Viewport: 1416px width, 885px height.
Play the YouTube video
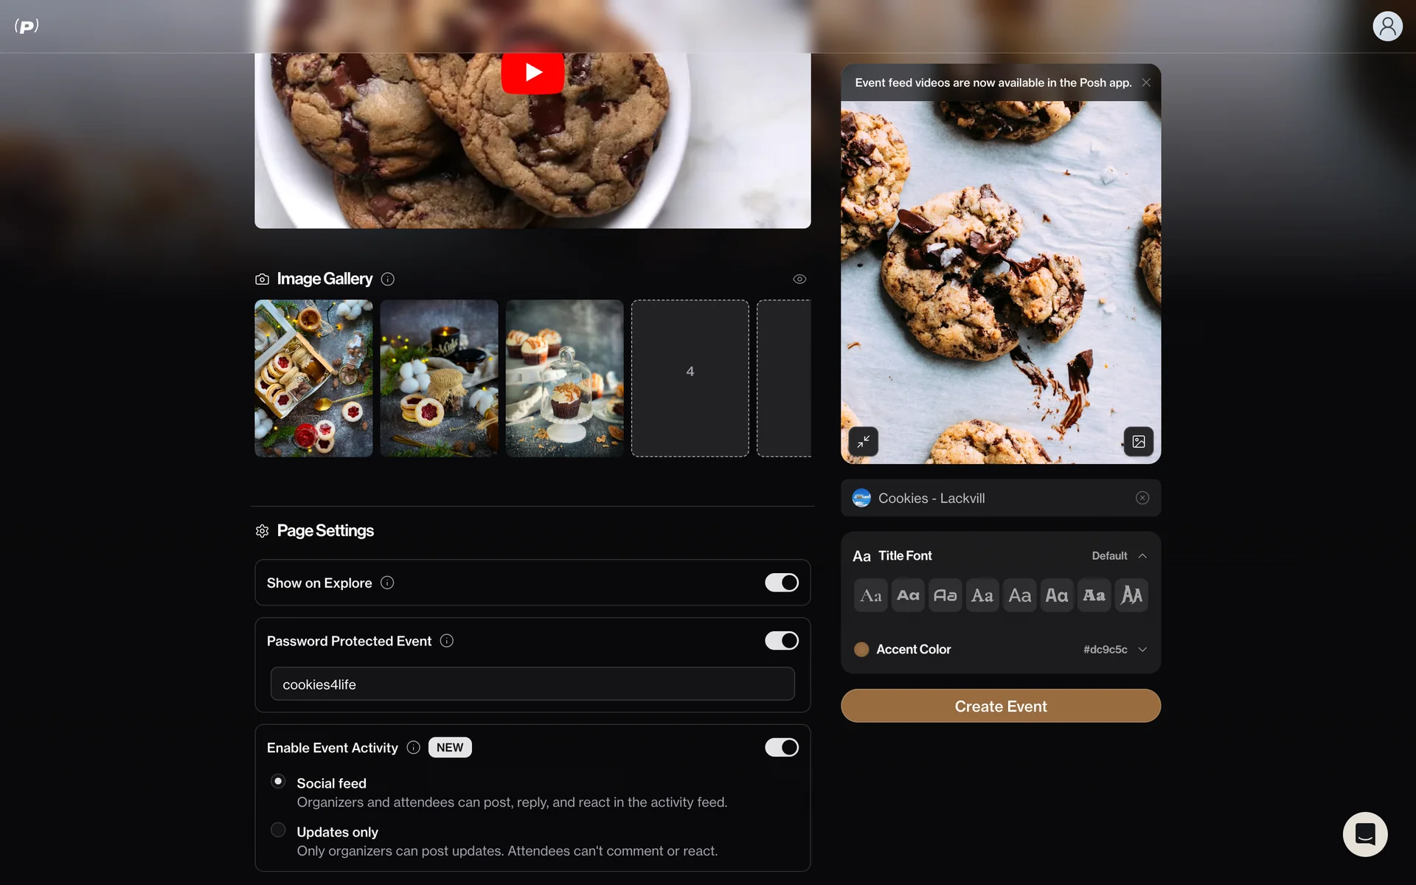coord(532,72)
